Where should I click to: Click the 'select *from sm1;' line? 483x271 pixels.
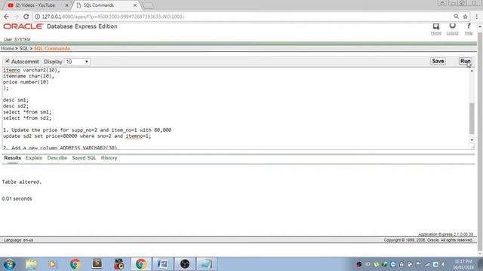click(27, 112)
